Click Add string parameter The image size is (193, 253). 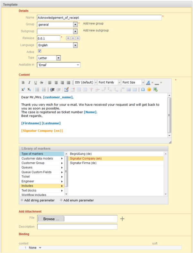[x=38, y=200]
